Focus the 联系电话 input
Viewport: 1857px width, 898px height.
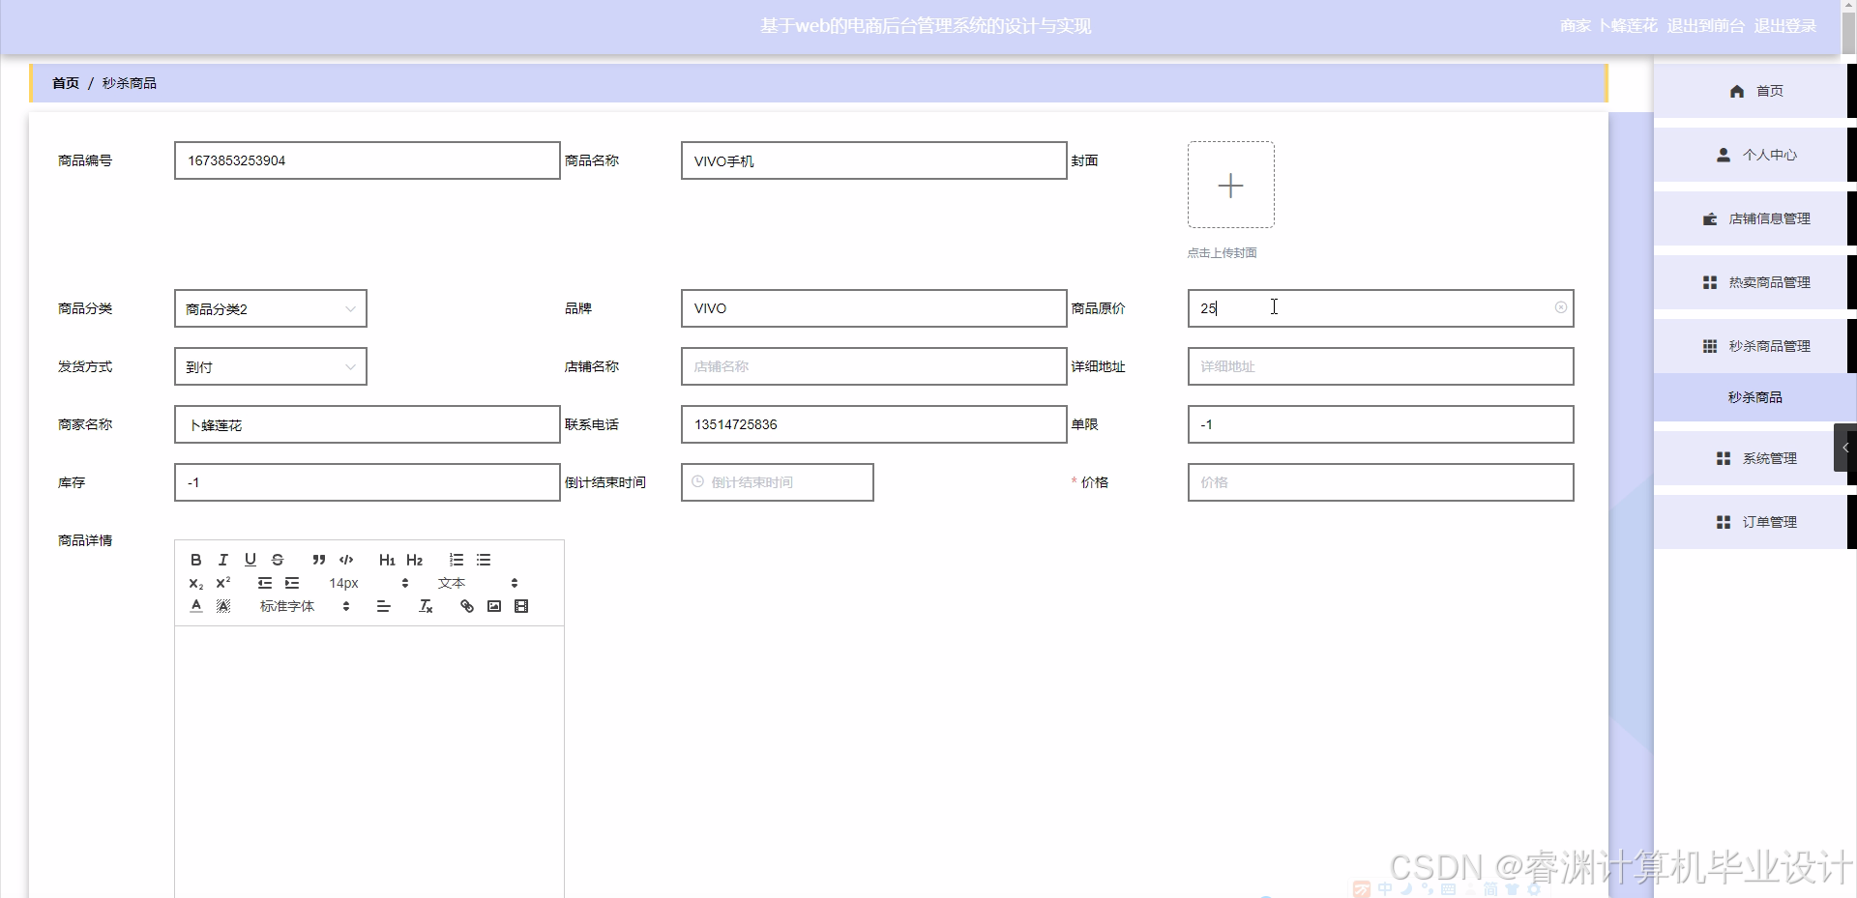coord(874,424)
